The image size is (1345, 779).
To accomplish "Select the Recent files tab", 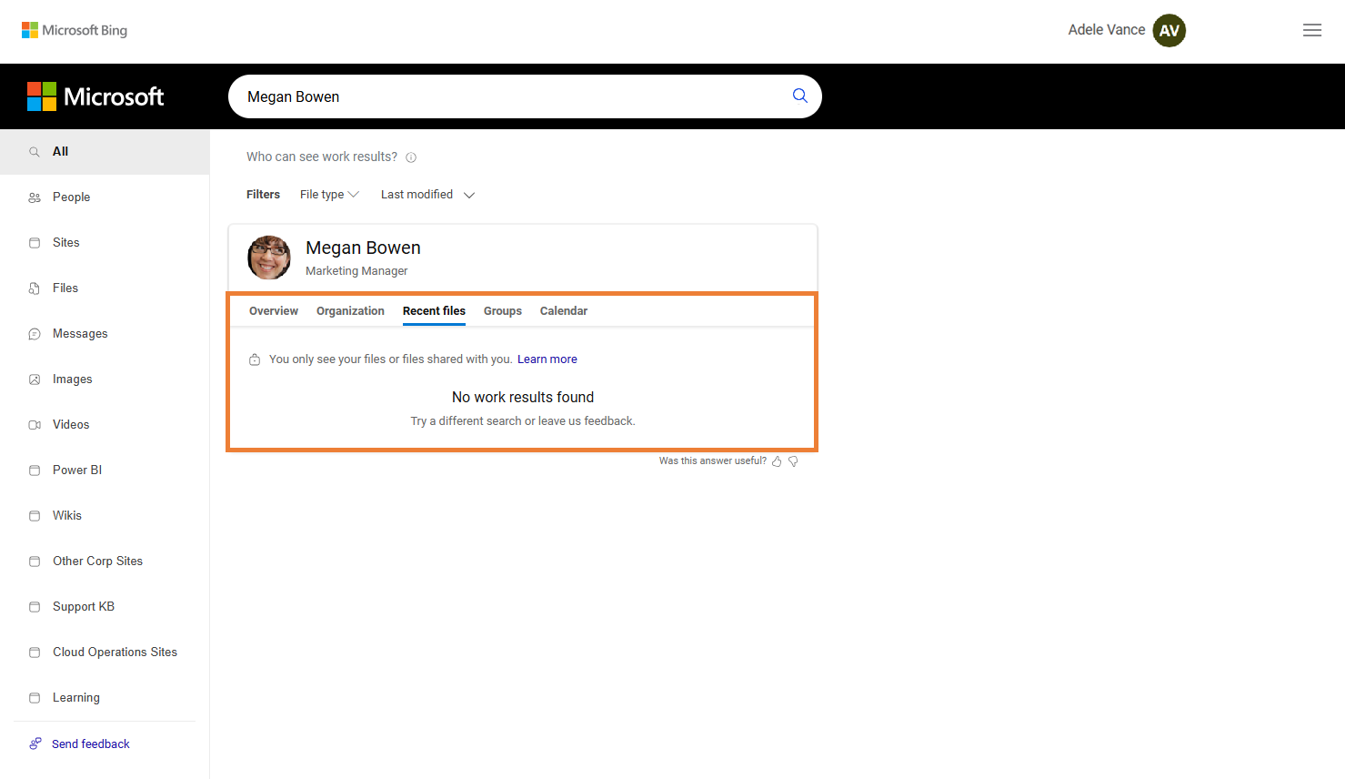I will tap(434, 311).
